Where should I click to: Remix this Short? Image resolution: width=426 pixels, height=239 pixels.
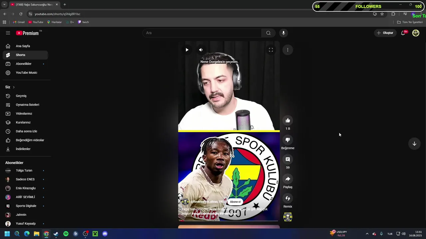(288, 199)
